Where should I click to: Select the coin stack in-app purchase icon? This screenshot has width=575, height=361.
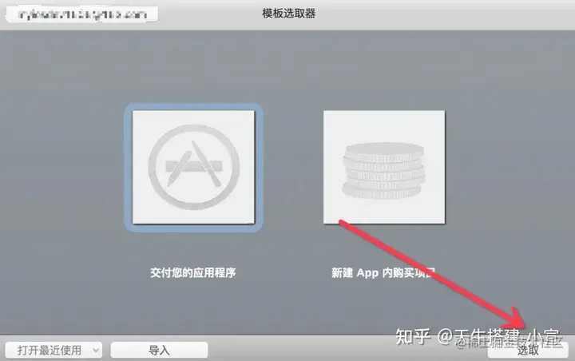(x=384, y=171)
